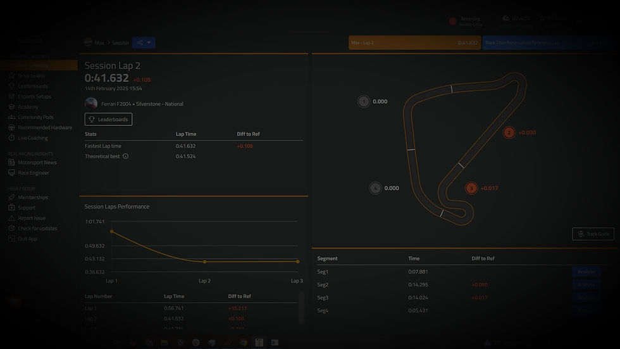Open Live Coaching stopwatch icon
This screenshot has height=349, width=620.
click(x=11, y=137)
